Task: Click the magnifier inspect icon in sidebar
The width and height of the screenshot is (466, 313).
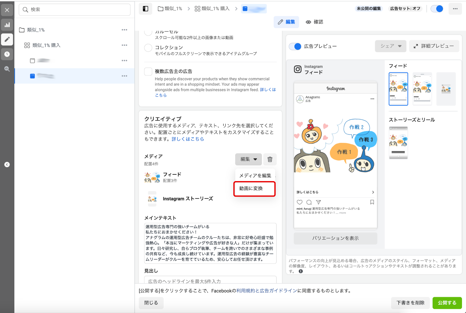Action: pos(7,69)
